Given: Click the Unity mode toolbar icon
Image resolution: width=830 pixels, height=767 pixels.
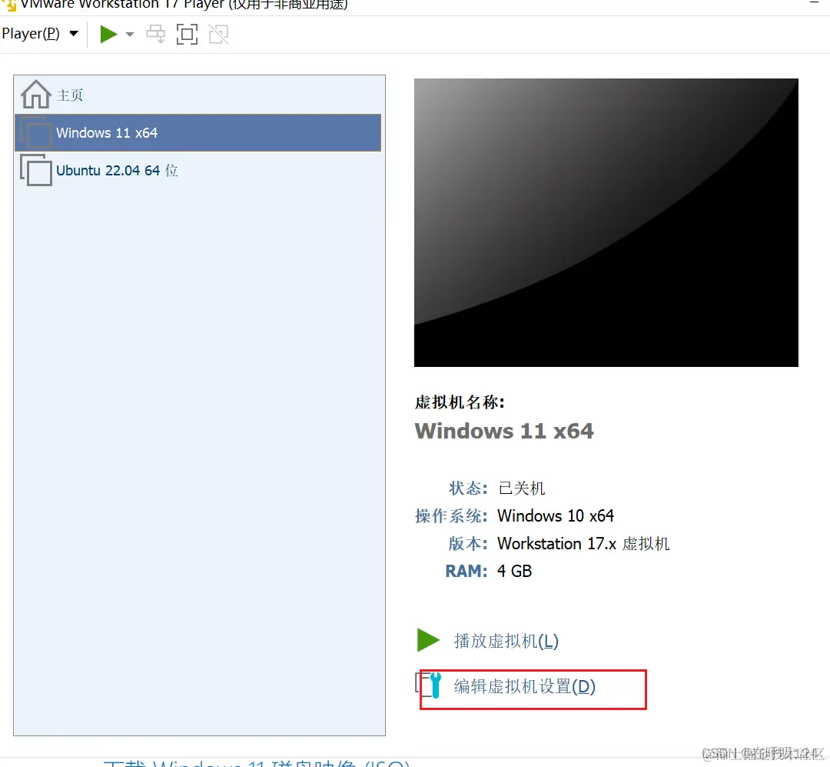Looking at the screenshot, I should point(218,34).
